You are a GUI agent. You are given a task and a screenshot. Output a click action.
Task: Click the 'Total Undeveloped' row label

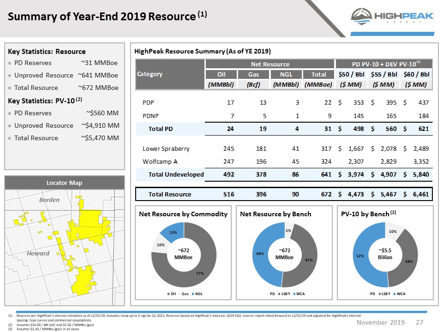[x=176, y=174]
